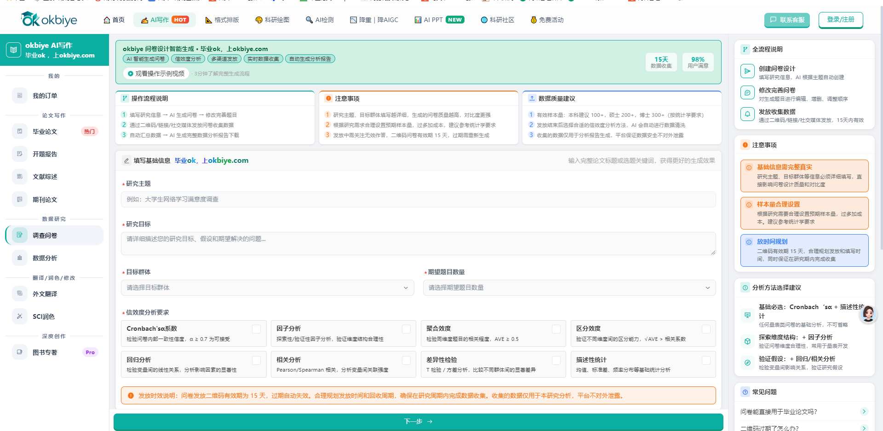Viewport: 883px width, 431px height.
Task: Click the 15天 数据收集 stat
Action: click(x=661, y=62)
